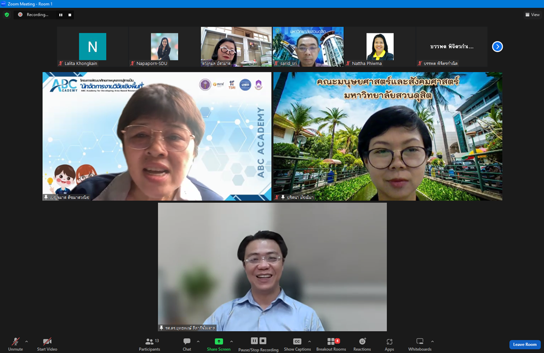Viewport: 544px width, 353px height.
Task: Select Nattha Phiwma's video thumbnail
Action: click(380, 47)
